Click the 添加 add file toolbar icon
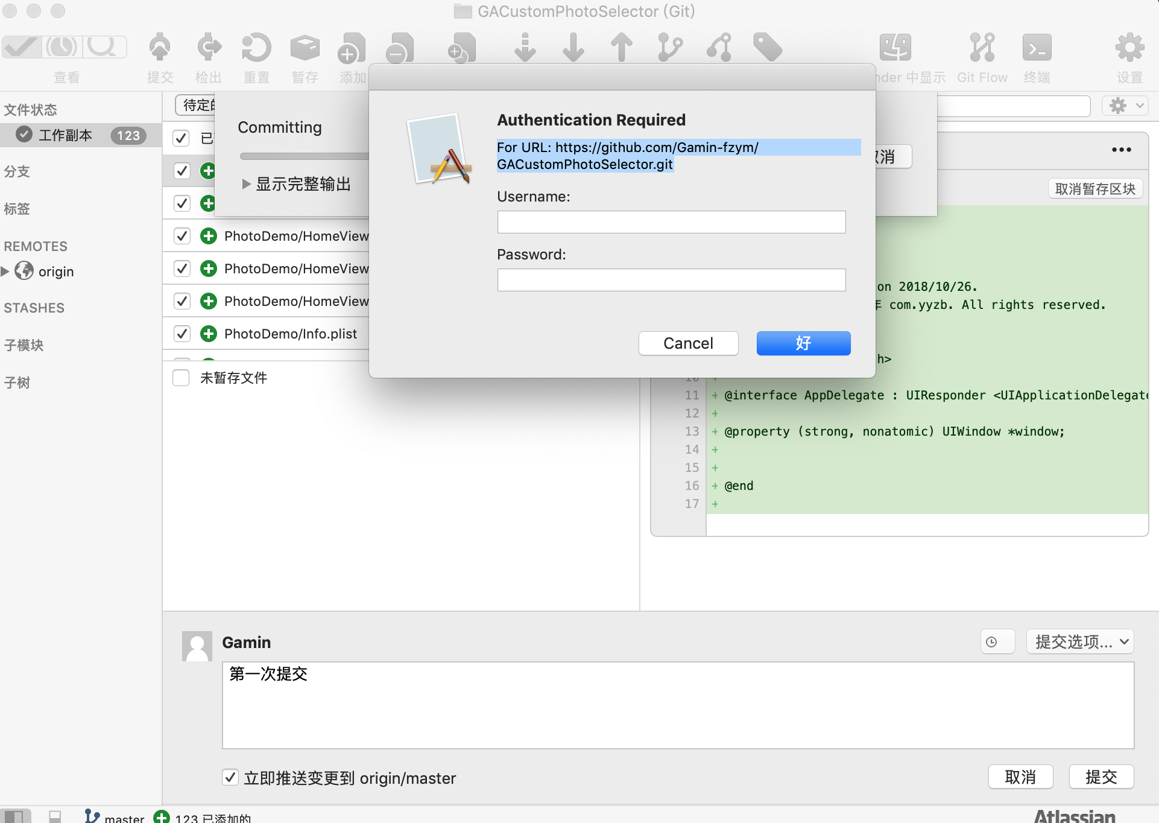The height and width of the screenshot is (823, 1159). coord(352,48)
